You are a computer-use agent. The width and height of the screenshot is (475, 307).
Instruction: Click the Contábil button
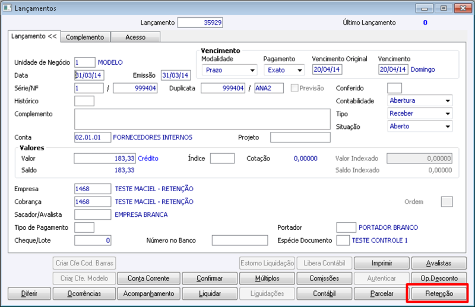(x=324, y=293)
